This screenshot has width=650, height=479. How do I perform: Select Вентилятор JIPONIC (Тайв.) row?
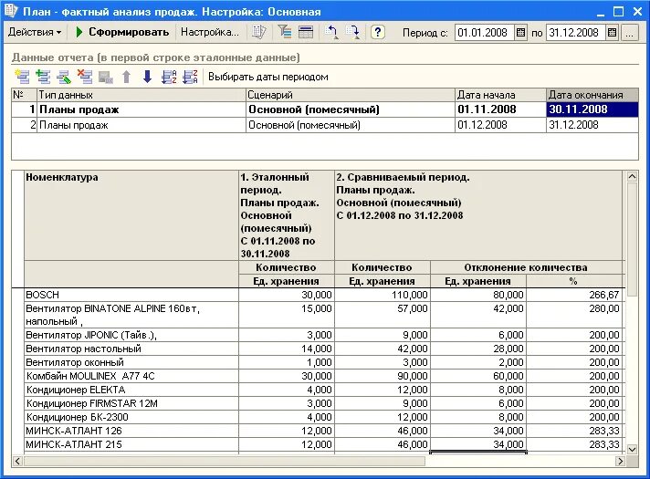coord(131,335)
